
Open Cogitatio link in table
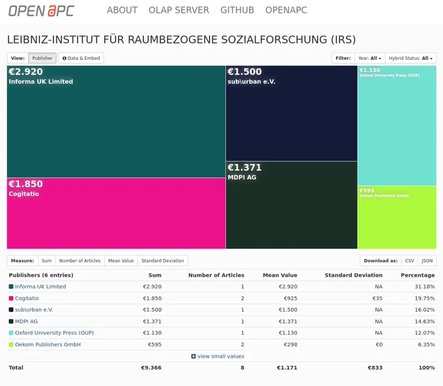27,298
